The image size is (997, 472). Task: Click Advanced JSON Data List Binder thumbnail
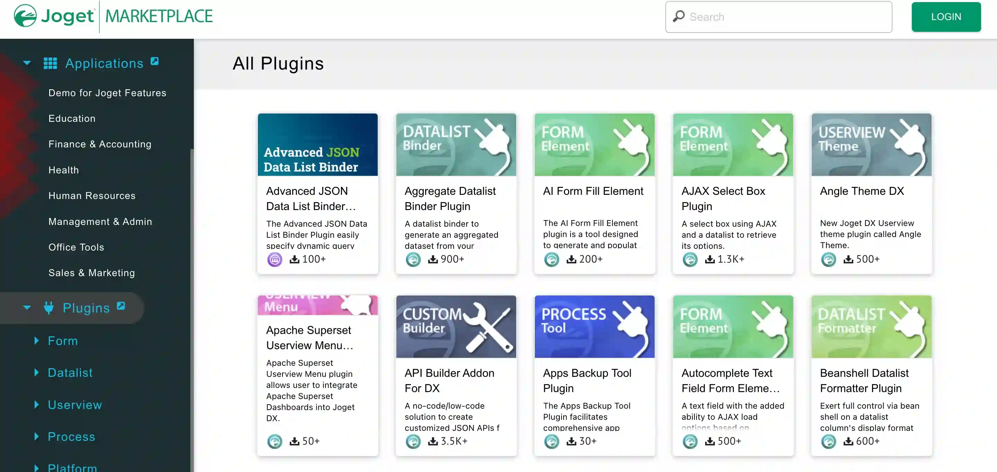click(x=317, y=145)
